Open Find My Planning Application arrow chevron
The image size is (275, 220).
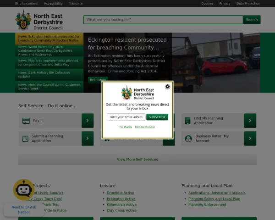coord(250,121)
